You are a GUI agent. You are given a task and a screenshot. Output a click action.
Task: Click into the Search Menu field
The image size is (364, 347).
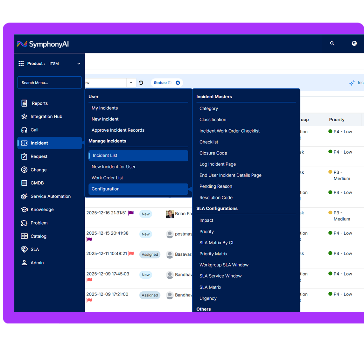point(50,83)
